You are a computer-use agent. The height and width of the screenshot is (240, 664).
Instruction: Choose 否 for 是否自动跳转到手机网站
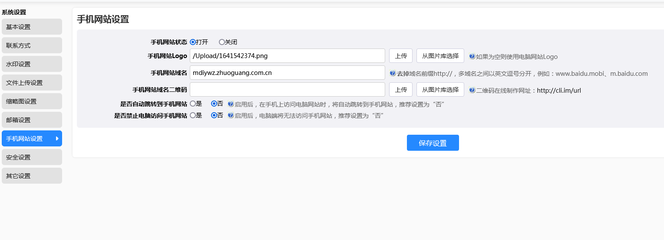click(x=214, y=104)
